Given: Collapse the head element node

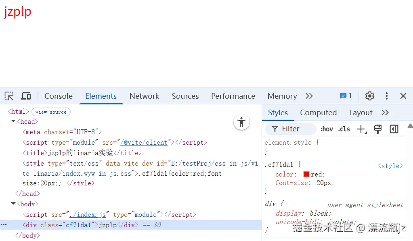Looking at the screenshot, I should (13, 121).
